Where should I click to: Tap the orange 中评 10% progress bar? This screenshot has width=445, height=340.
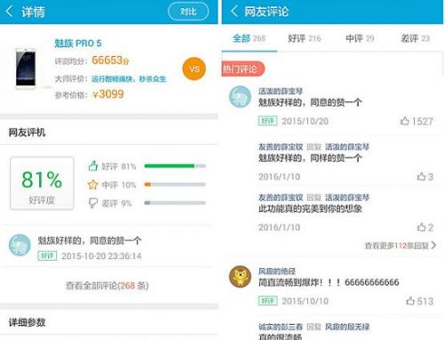(x=175, y=184)
